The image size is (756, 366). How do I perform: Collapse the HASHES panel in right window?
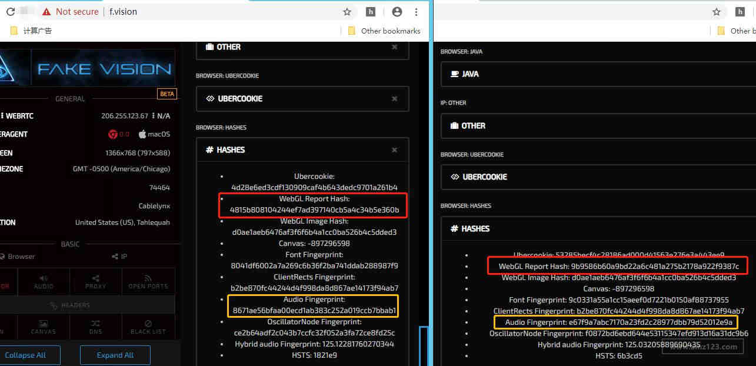pos(598,228)
